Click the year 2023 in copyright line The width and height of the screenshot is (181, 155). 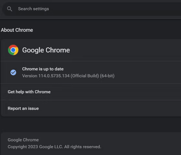[33, 147]
